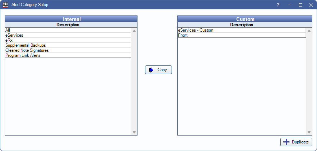Open the help question mark
This screenshot has height=151, width=317.
(278, 5)
